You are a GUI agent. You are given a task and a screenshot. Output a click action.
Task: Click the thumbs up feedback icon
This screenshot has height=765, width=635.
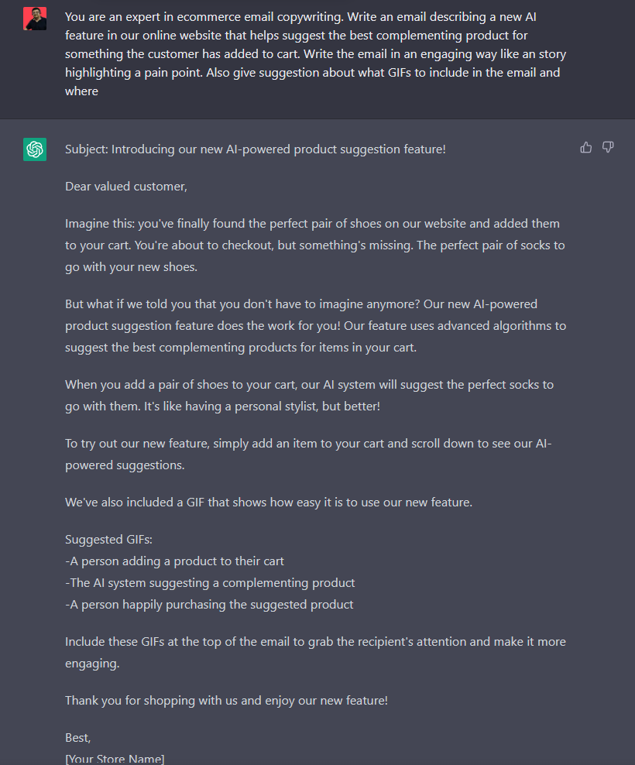[586, 147]
